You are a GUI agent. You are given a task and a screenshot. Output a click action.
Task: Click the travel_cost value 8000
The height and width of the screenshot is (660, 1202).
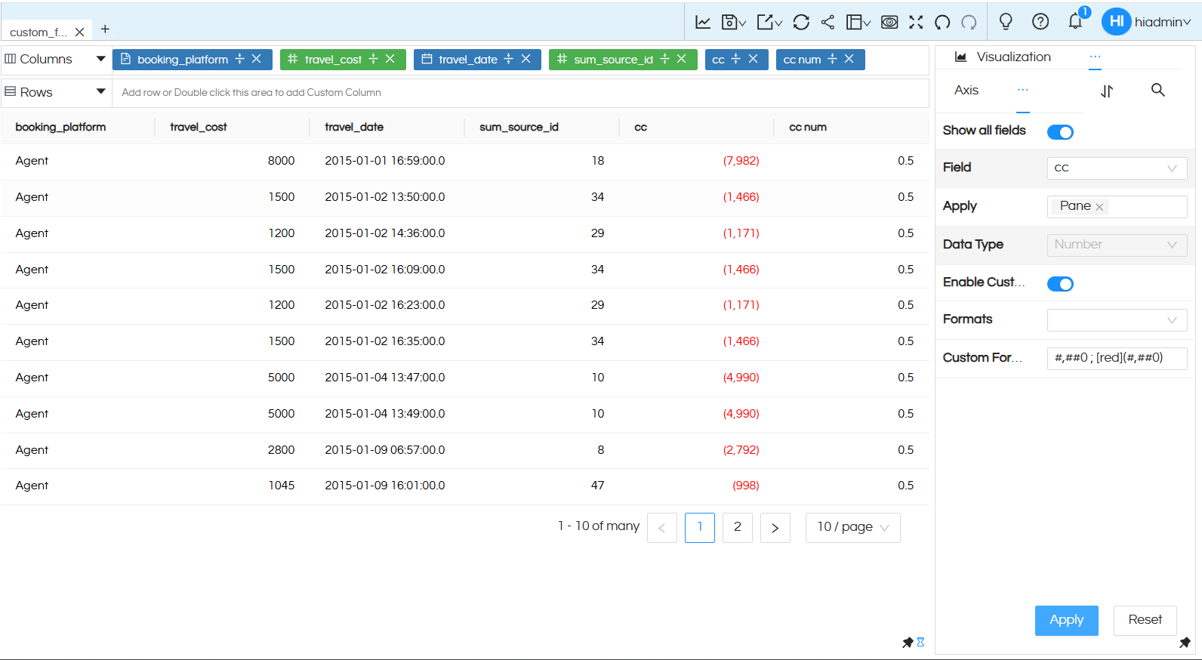(x=281, y=161)
